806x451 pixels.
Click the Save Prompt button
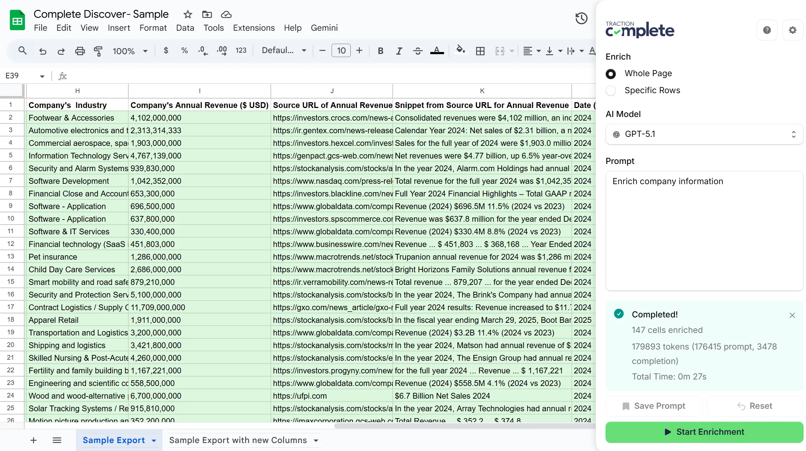pos(653,406)
